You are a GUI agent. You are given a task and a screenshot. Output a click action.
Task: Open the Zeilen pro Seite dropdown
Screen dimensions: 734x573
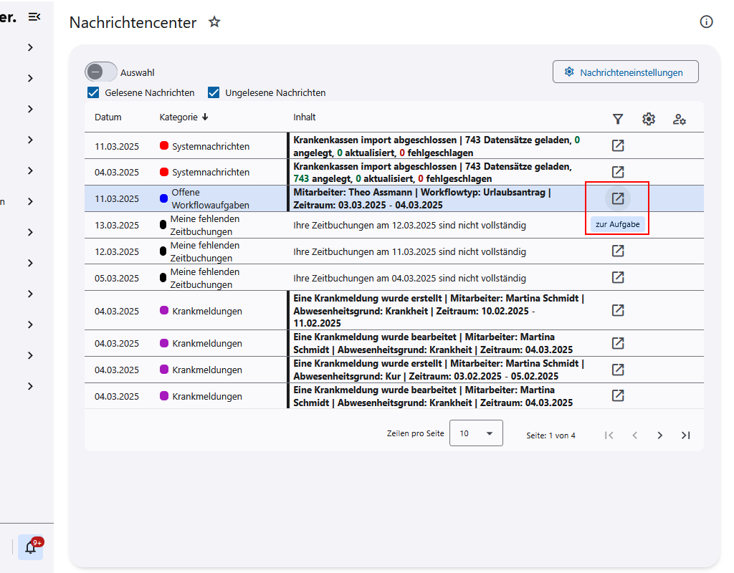(476, 433)
